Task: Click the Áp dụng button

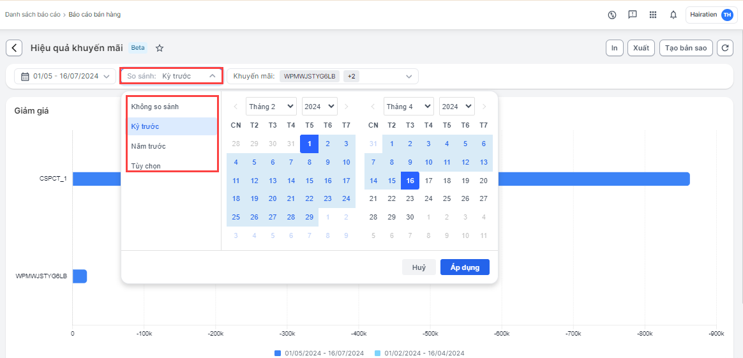Action: pos(465,267)
